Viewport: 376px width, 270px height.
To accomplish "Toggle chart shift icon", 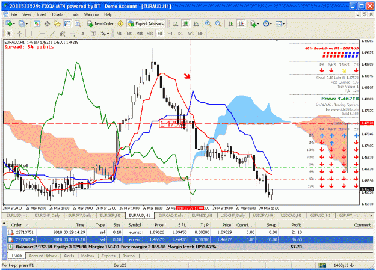I will coord(241,23).
